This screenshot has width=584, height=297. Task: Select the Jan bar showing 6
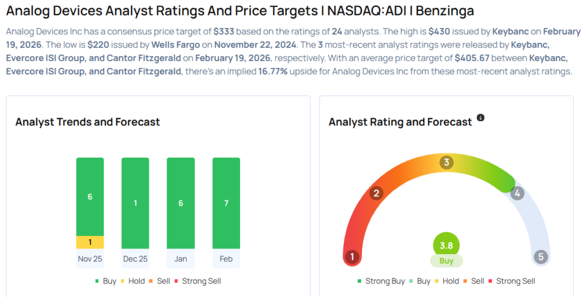[180, 203]
